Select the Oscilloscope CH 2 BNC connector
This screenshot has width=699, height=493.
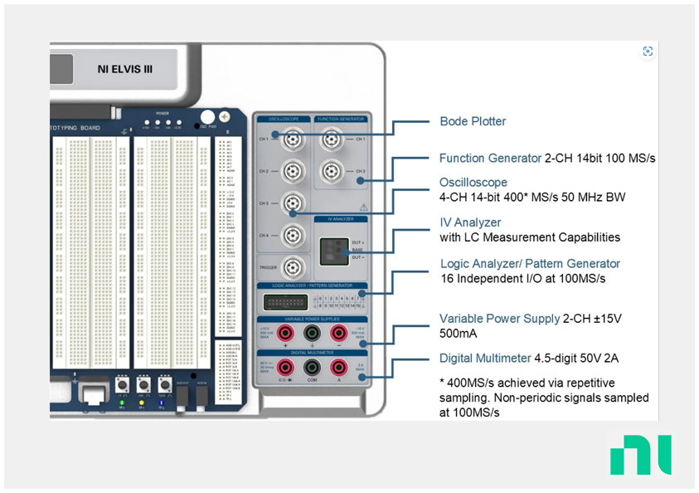point(293,171)
